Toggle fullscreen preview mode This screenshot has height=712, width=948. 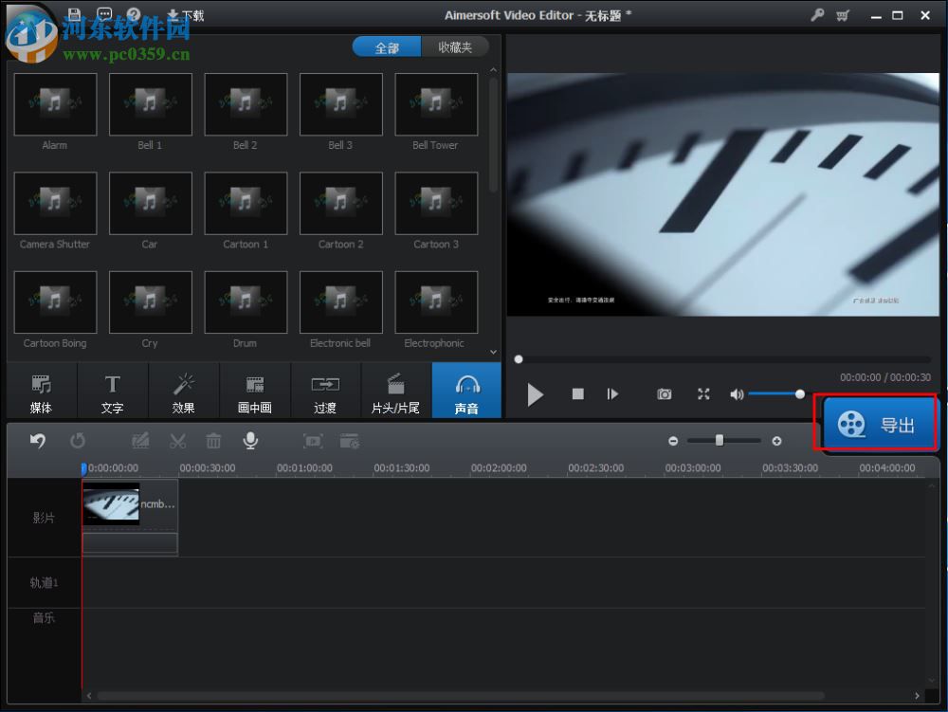coord(703,394)
